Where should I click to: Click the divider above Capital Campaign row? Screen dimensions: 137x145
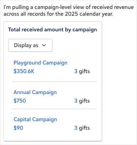click(55, 109)
